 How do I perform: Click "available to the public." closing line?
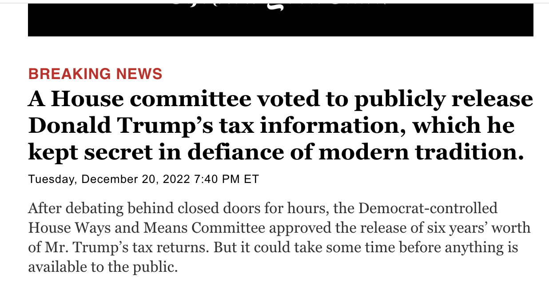(103, 267)
